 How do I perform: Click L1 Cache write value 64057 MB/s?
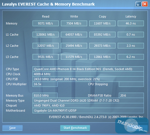(x=74, y=35)
